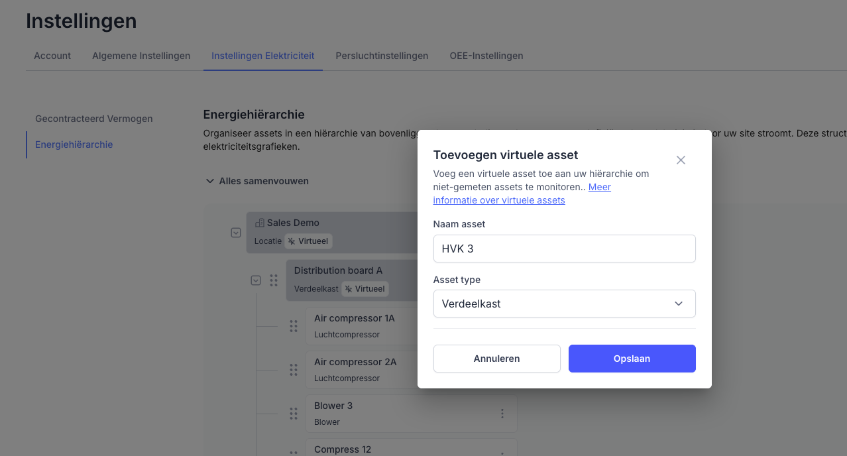Click the Naam asset input field
The height and width of the screenshot is (456, 847).
(x=564, y=249)
